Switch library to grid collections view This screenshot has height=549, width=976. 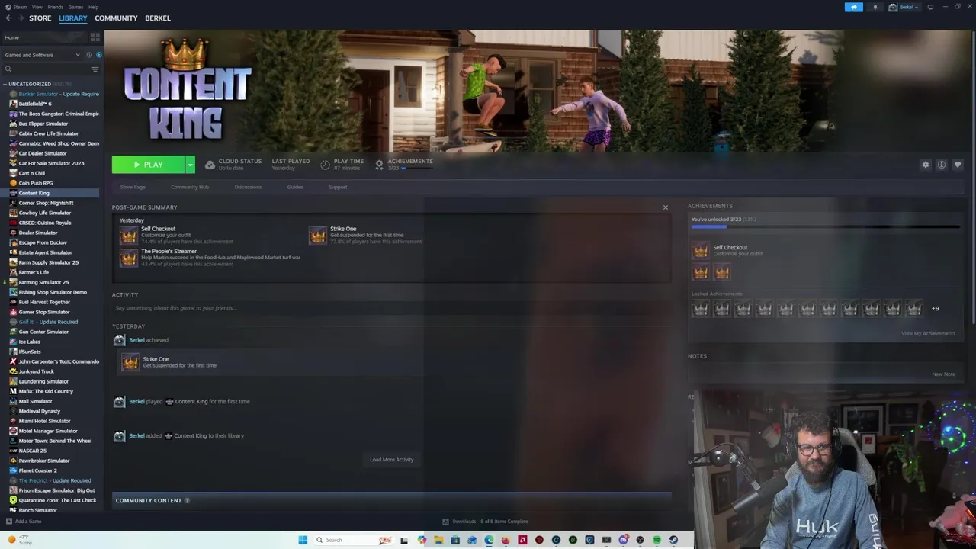pyautogui.click(x=95, y=37)
